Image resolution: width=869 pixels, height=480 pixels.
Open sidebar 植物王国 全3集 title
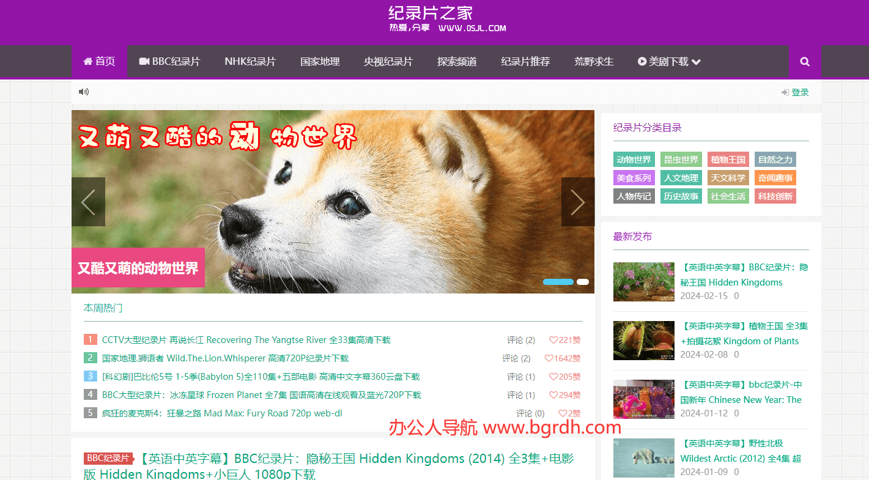point(744,333)
